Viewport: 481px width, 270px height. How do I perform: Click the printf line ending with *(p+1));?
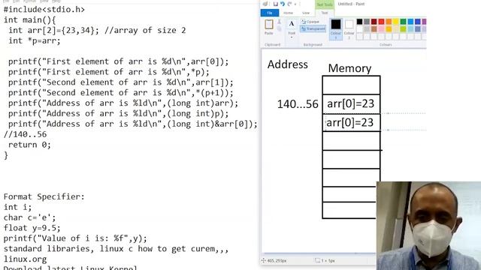pyautogui.click(x=121, y=93)
